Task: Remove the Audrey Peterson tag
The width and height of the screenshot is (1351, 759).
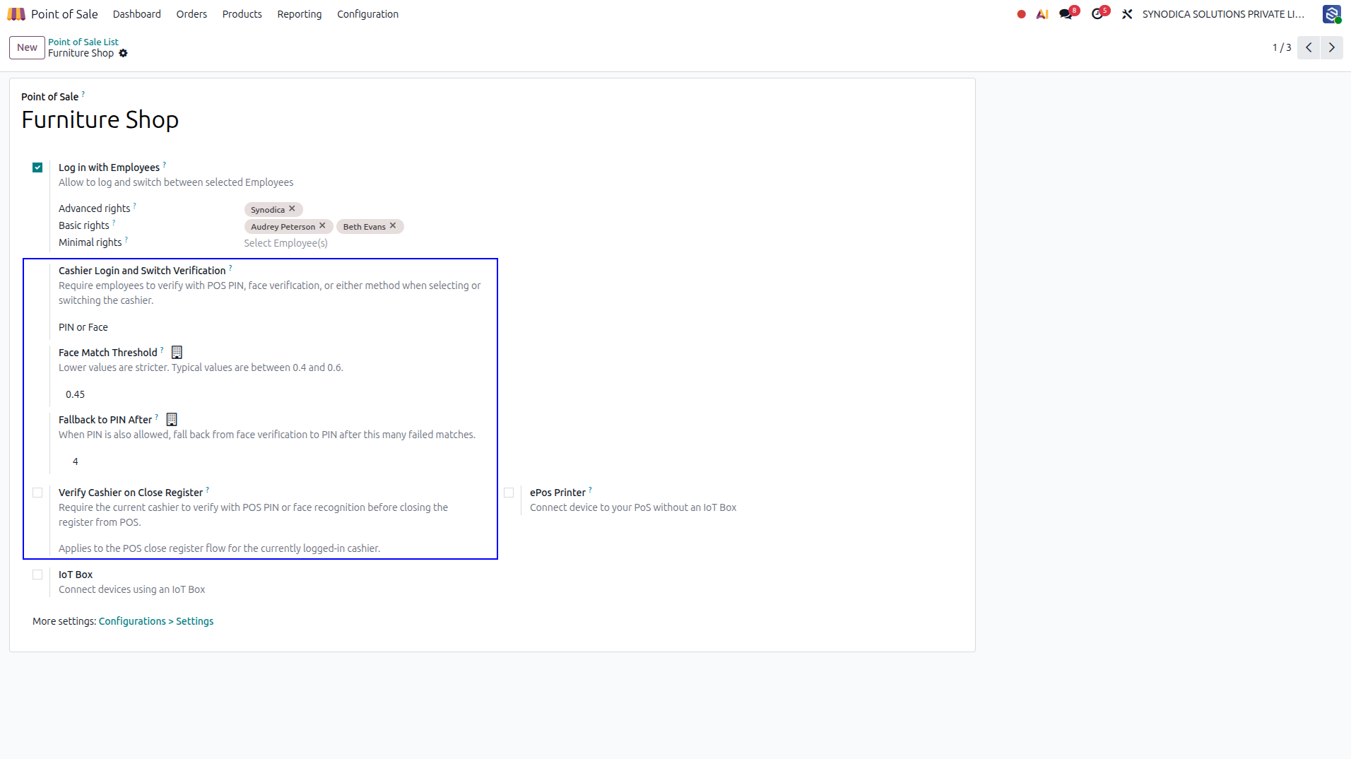Action: [x=322, y=226]
